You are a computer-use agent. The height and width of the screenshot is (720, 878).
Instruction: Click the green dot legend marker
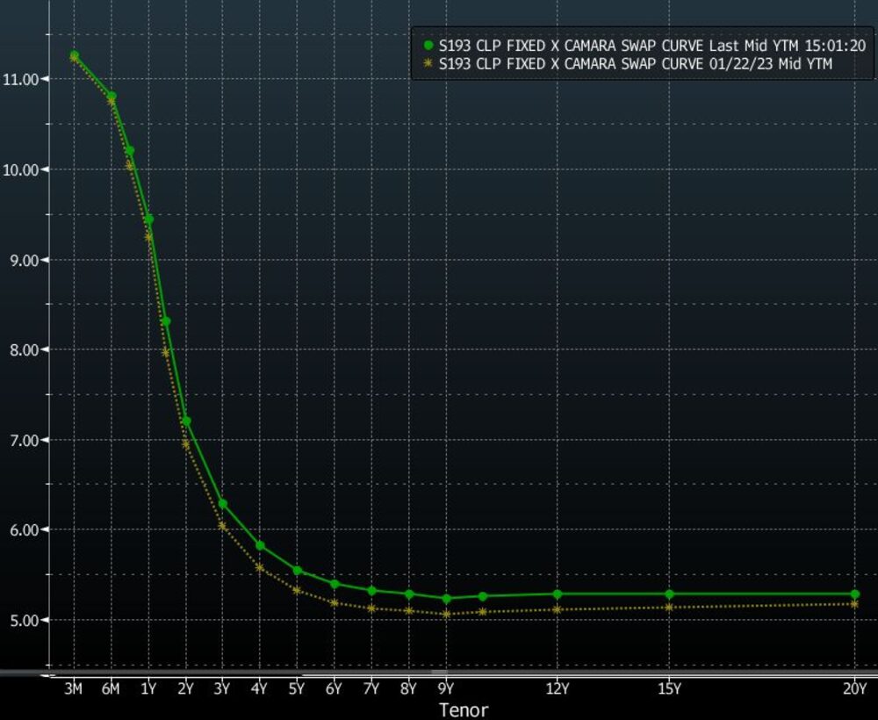click(x=428, y=45)
